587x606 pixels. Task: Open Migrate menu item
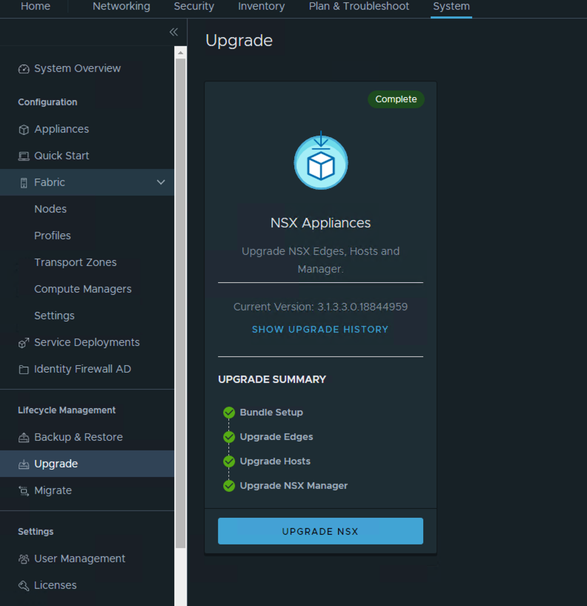pyautogui.click(x=53, y=490)
